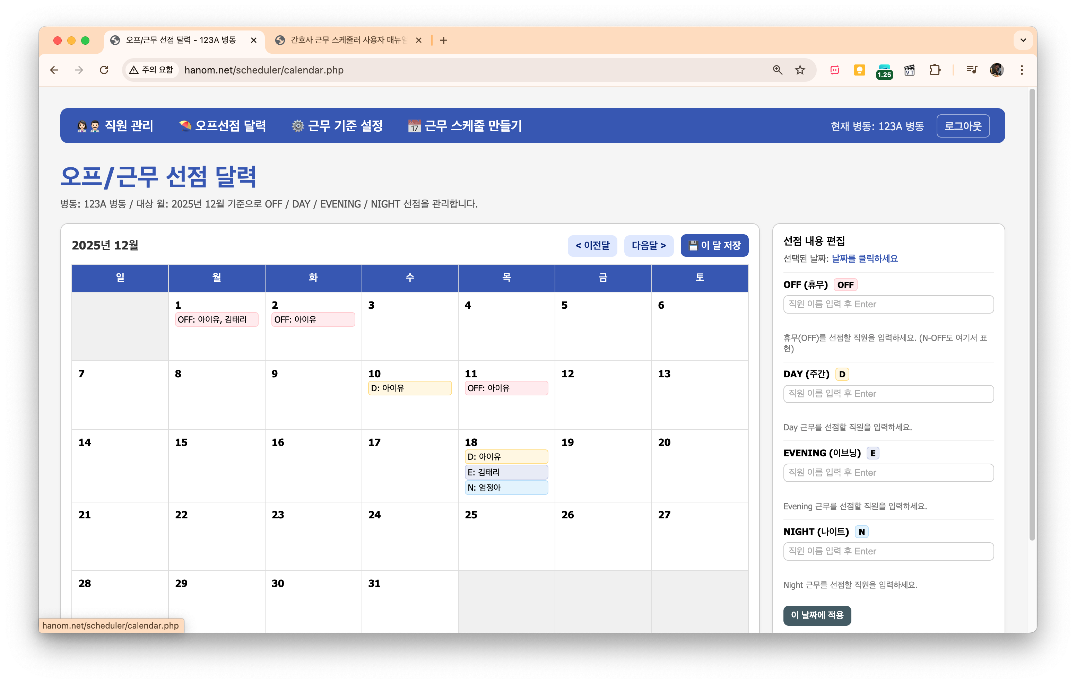Open the tab search chevron at top right
The width and height of the screenshot is (1076, 684).
click(1023, 40)
